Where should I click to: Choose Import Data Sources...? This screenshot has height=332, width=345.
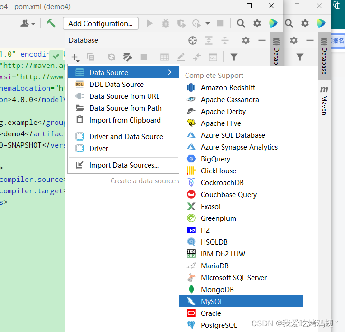pyautogui.click(x=123, y=165)
